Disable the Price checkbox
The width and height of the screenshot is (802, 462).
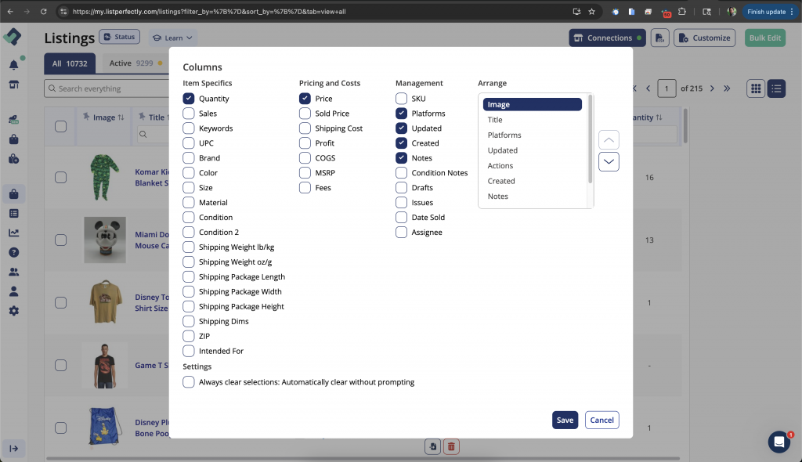point(305,98)
